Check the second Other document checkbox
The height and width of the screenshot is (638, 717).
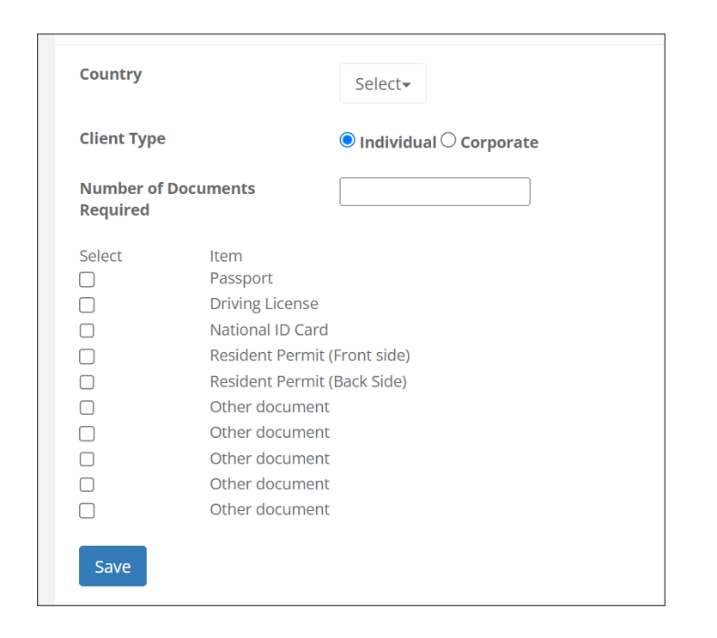click(87, 434)
